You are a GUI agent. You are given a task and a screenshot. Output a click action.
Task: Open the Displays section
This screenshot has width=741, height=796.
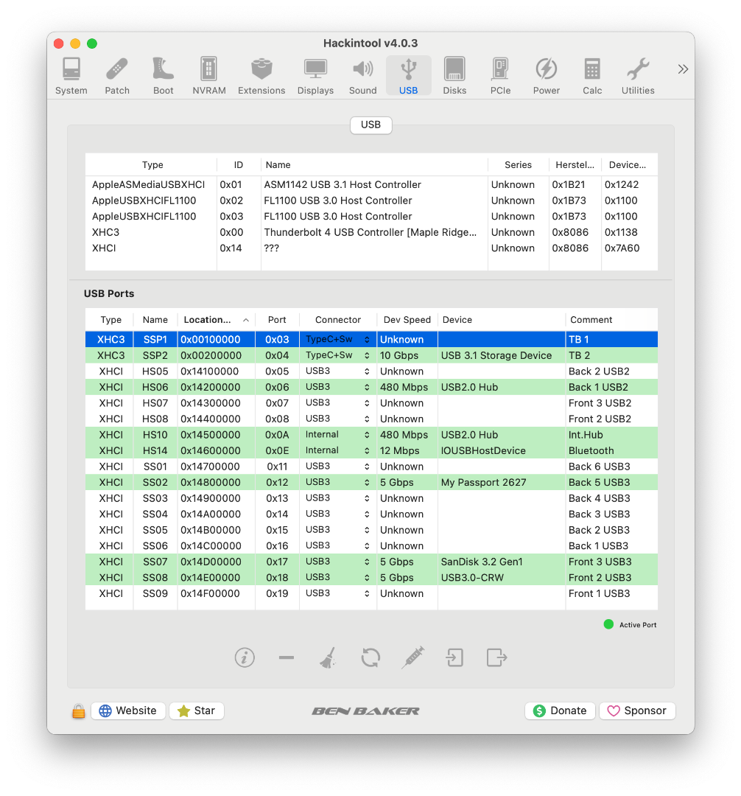pos(315,76)
